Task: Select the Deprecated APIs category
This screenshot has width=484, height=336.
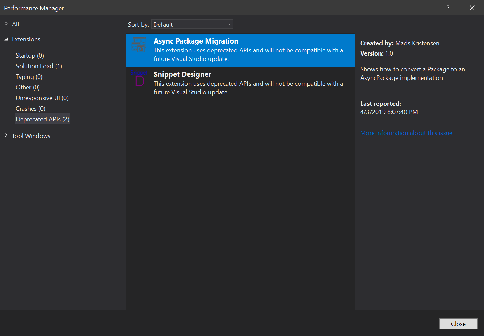Action: [42, 119]
